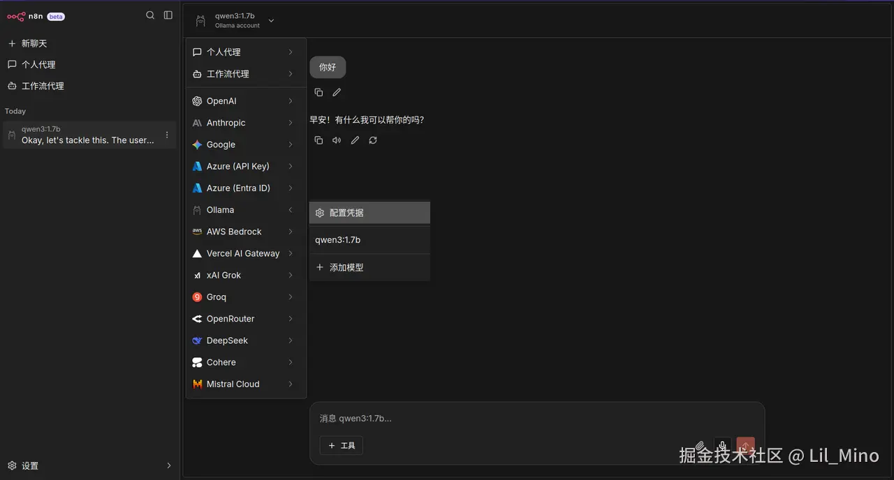Copy the 你好 message
894x480 pixels.
coord(318,92)
